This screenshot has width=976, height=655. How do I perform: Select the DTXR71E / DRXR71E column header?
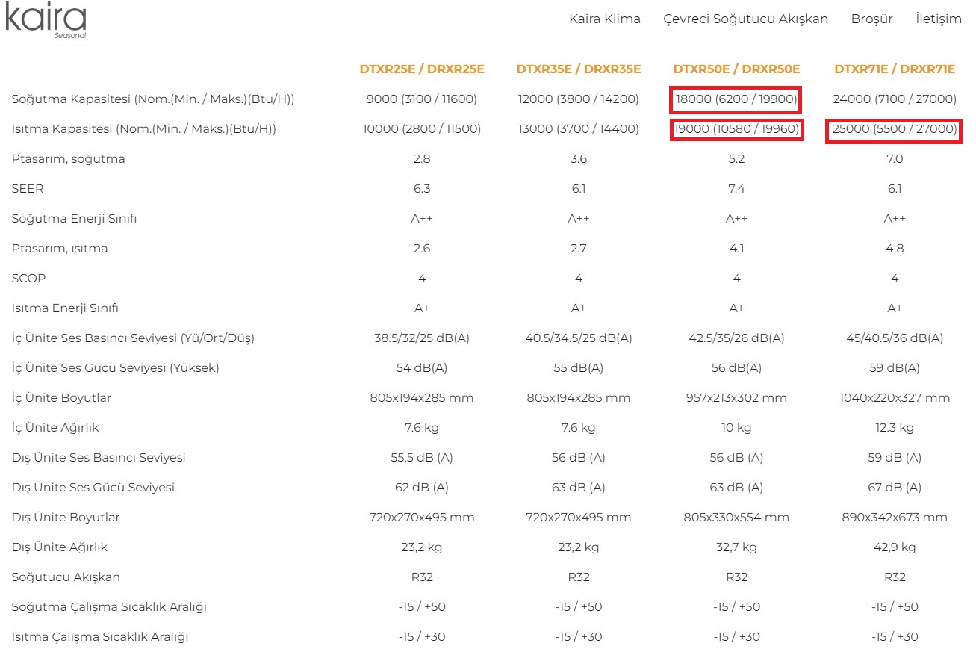(x=895, y=69)
